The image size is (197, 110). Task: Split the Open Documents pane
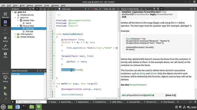(x=41, y=71)
